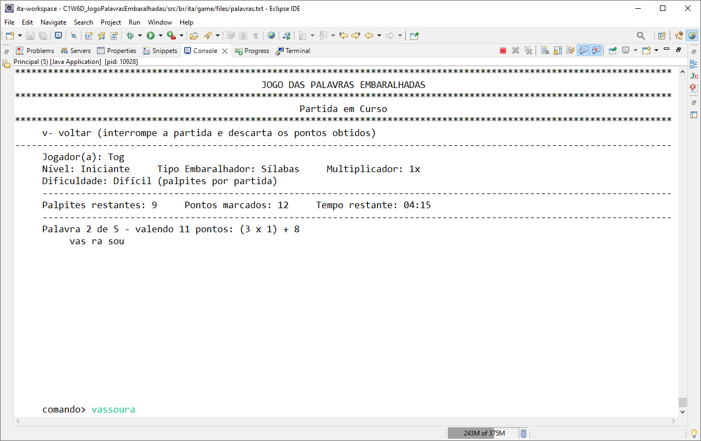
Task: Toggle the Pin Console icon
Action: click(x=612, y=50)
